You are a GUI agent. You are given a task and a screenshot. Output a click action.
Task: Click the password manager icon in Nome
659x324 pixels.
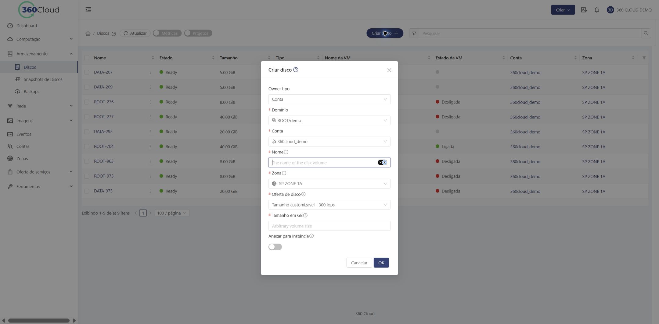coord(382,163)
